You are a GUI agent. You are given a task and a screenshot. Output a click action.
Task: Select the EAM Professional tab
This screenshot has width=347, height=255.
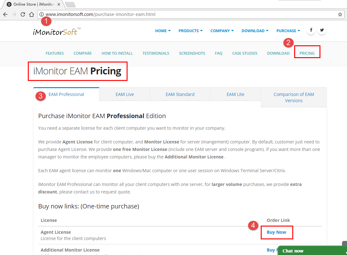tap(66, 94)
